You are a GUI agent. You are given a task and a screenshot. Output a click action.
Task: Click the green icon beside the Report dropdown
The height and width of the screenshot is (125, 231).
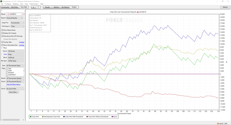point(24,18)
